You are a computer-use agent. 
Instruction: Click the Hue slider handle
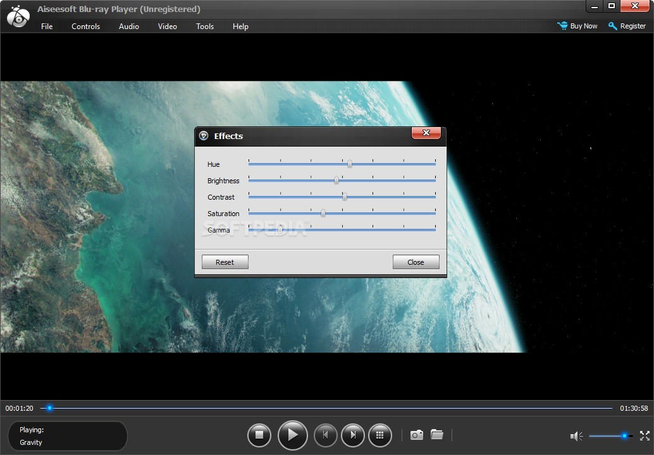pyautogui.click(x=350, y=164)
